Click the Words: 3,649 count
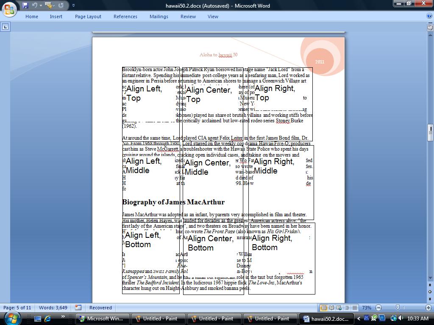434x325 pixels. coord(53,308)
